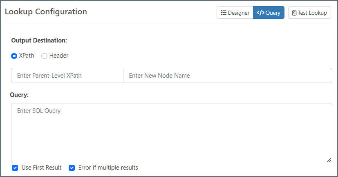Click the Lookup Configuration heading
Viewport: 338px width, 177px height.
tap(46, 12)
